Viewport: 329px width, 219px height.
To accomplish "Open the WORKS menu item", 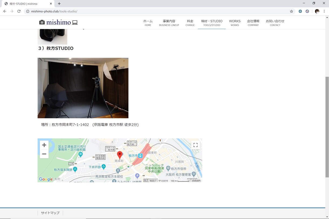I will [x=235, y=23].
